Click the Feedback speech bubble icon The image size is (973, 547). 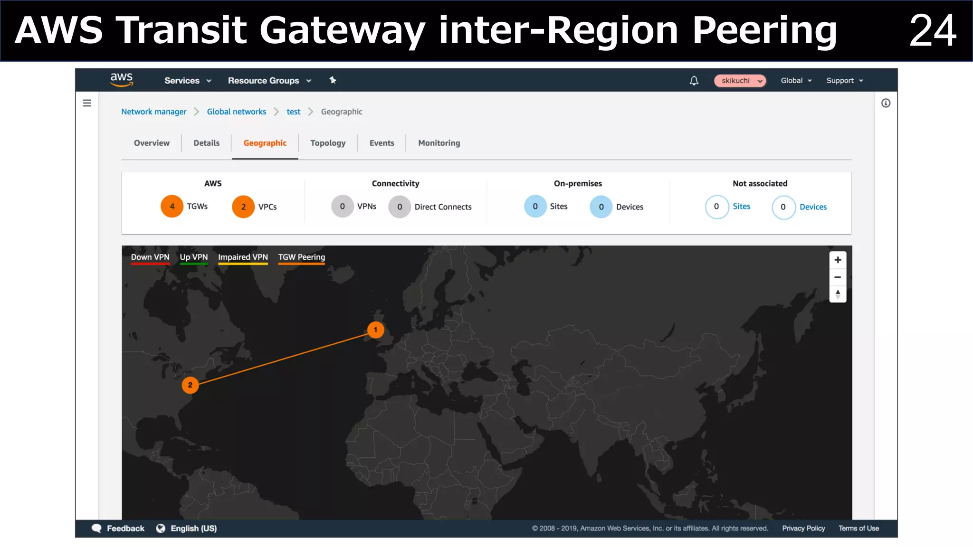coord(96,528)
